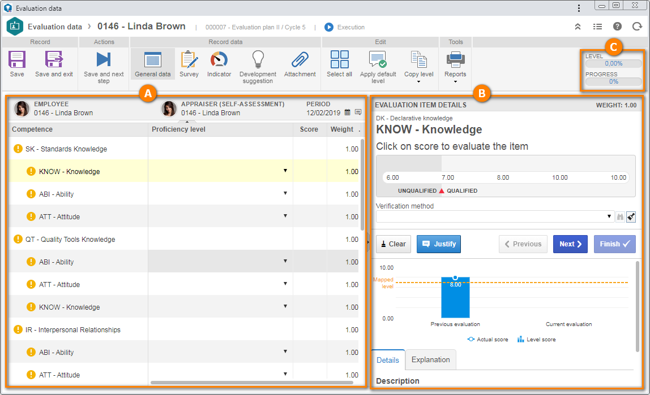
Task: Open proficiency dropdown for ABI under Standards Knowledge
Action: (x=285, y=193)
